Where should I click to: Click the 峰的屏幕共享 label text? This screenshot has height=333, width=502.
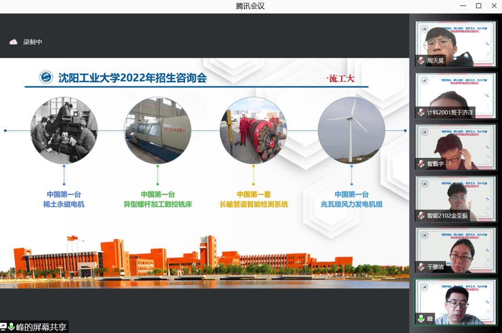(41, 327)
